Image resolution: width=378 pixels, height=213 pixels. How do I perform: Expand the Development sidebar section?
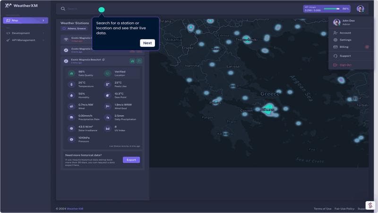tap(43, 33)
